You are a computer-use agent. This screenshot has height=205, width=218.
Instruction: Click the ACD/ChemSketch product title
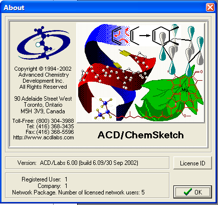[x=141, y=135]
